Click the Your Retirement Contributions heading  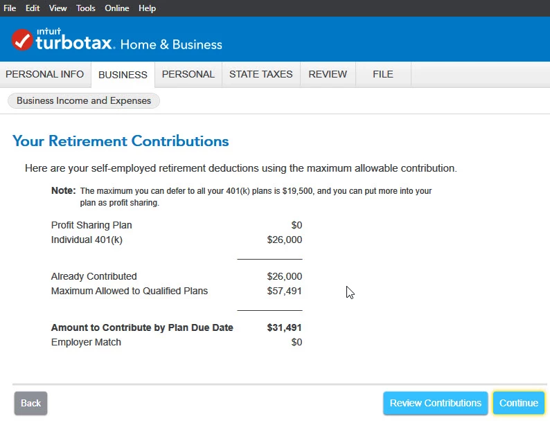121,141
